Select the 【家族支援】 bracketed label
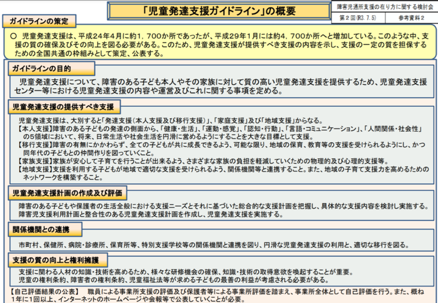 tap(33, 161)
